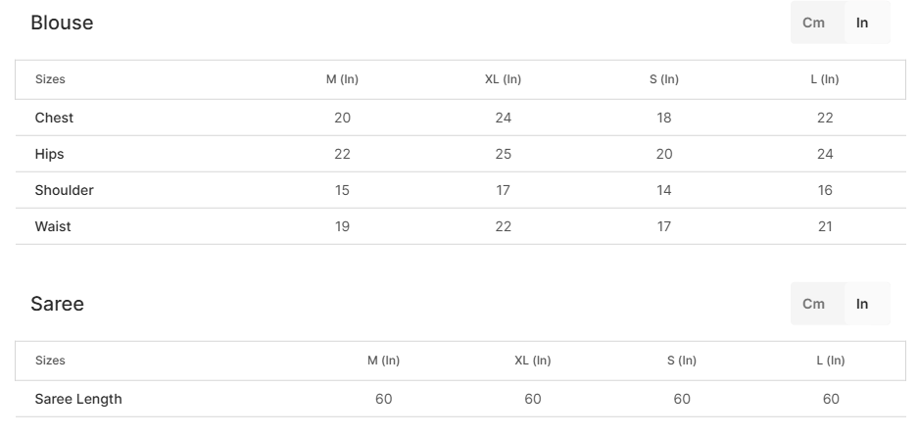Viewport: 918px width, 436px height.
Task: Switch Blouse chart to Cm units
Action: tap(813, 23)
